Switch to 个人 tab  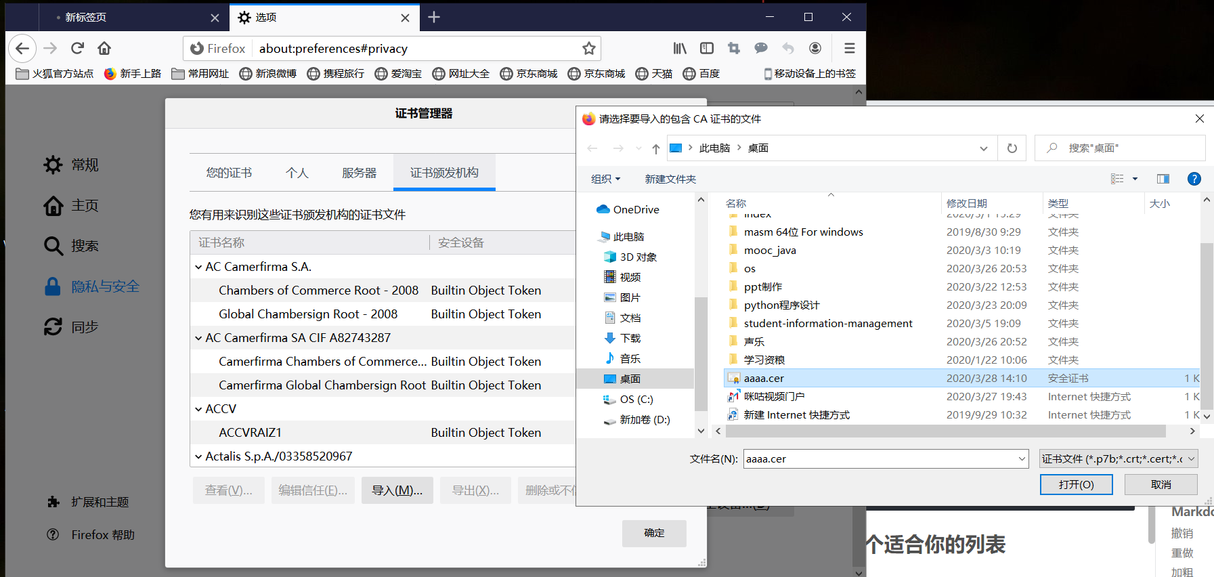(297, 173)
